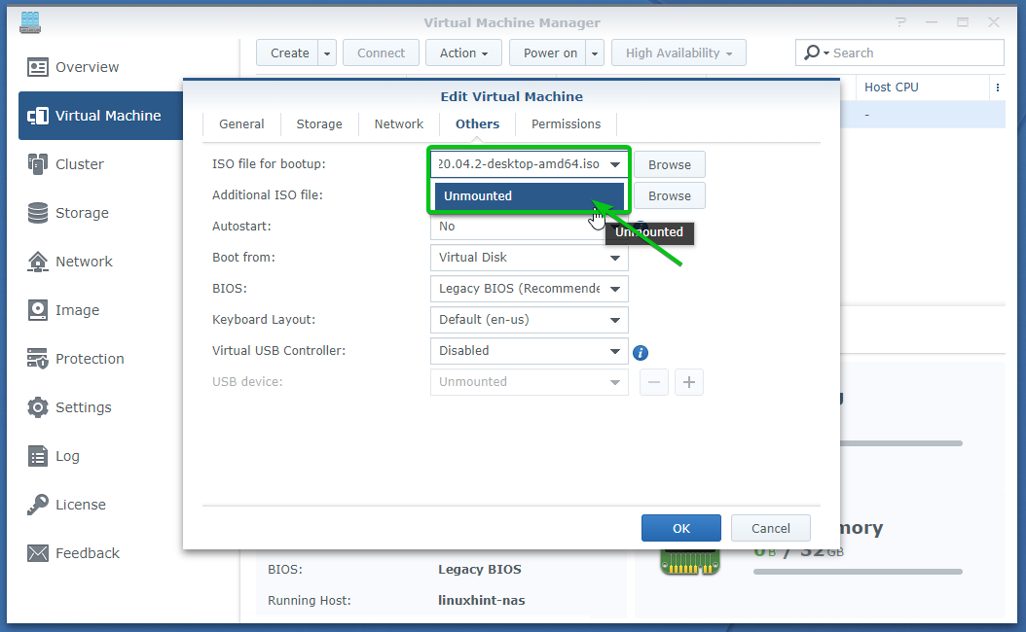1026x632 pixels.
Task: Open the Protection shield icon
Action: point(38,359)
